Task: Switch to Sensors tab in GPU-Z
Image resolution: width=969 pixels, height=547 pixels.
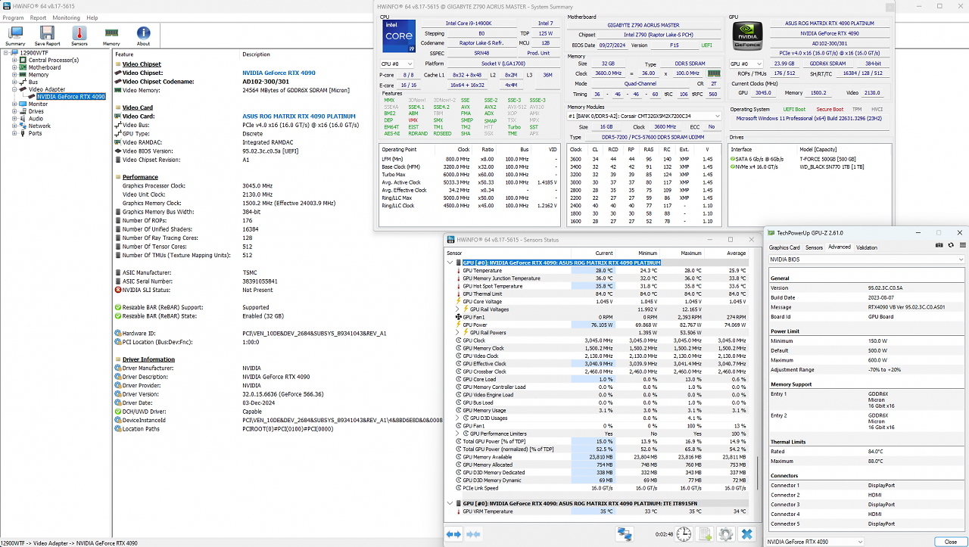Action: tap(814, 247)
